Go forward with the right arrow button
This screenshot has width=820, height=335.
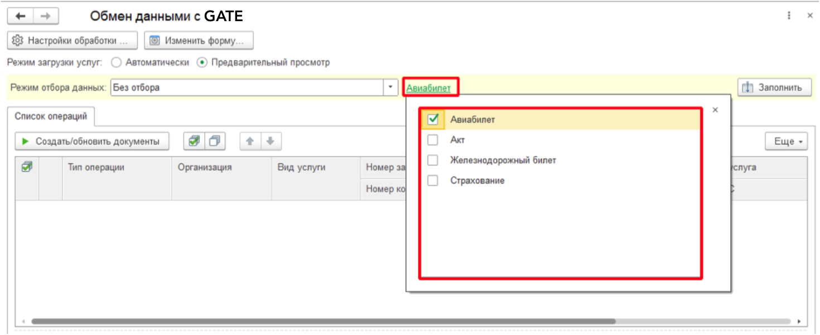46,16
